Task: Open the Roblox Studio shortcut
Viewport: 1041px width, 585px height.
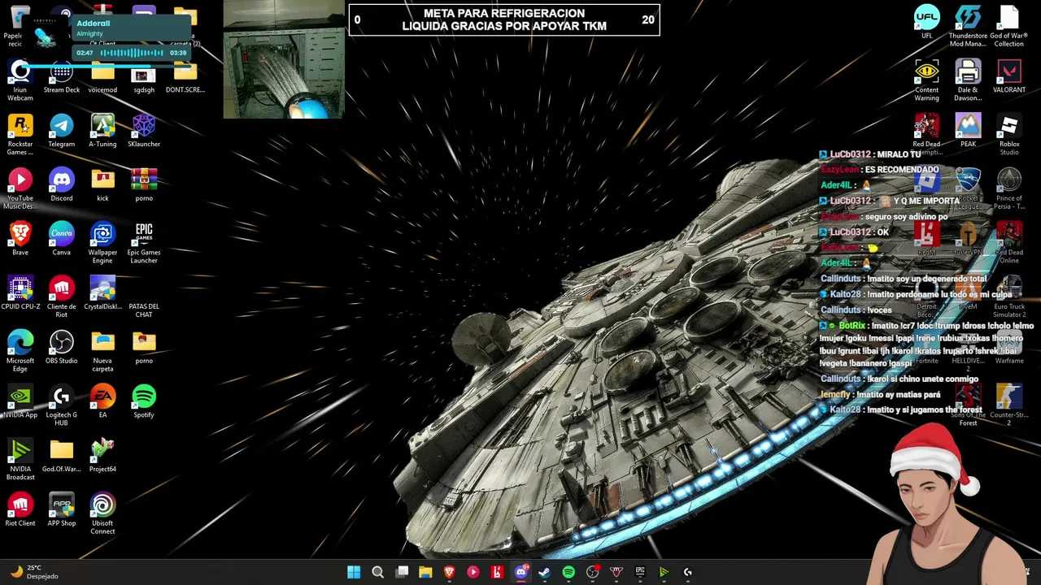Action: (1009, 135)
